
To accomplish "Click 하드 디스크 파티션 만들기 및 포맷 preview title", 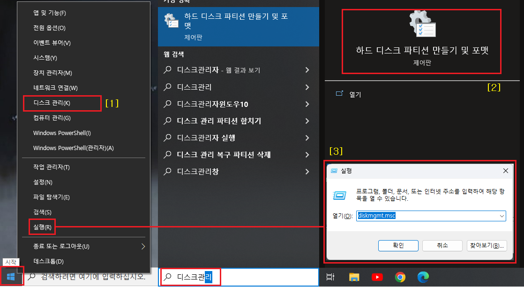I will pos(422,51).
